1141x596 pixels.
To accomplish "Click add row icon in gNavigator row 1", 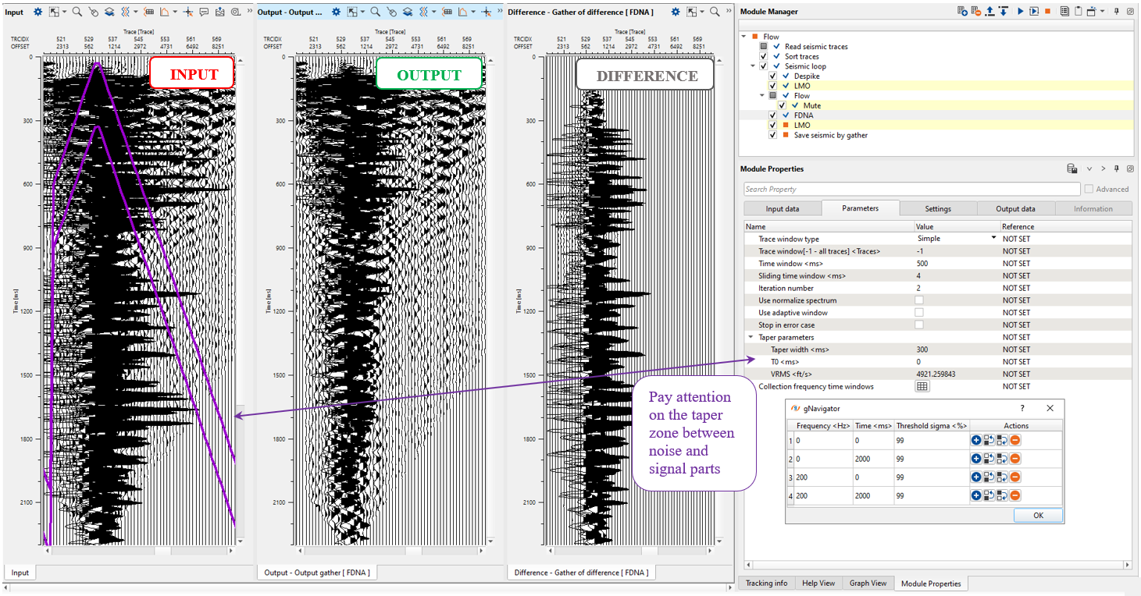I will [x=976, y=440].
